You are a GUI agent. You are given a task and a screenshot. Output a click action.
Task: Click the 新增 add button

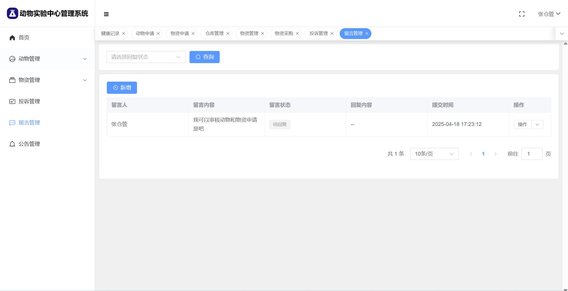point(122,88)
